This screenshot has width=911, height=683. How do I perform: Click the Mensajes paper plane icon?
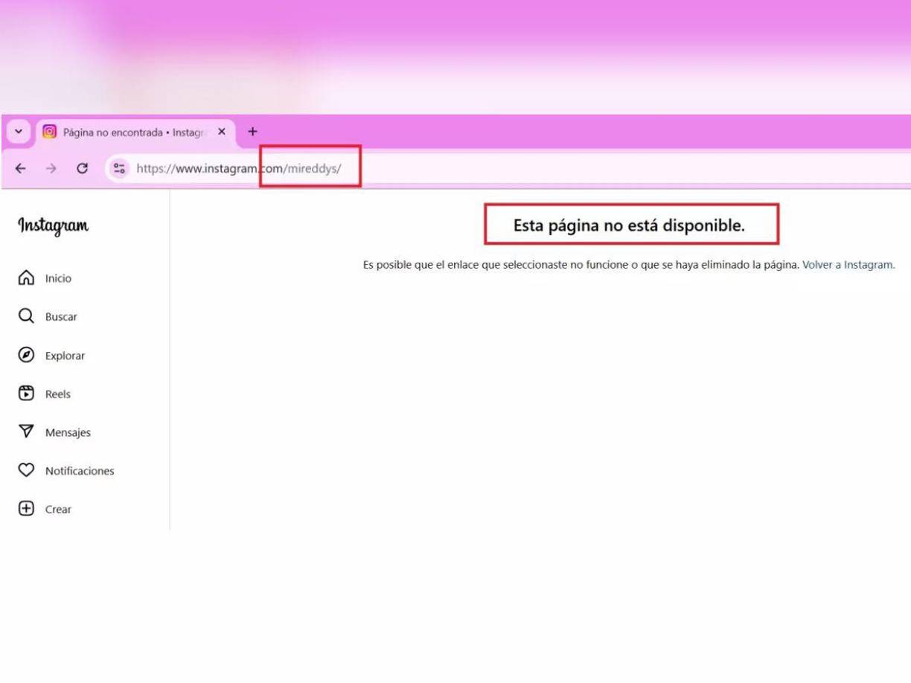(26, 432)
